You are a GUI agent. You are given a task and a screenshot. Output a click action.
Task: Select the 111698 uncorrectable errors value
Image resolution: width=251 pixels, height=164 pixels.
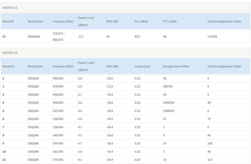coord(212,37)
